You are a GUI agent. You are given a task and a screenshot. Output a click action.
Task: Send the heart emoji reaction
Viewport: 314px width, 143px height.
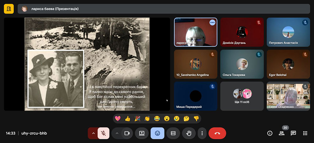tap(118, 119)
